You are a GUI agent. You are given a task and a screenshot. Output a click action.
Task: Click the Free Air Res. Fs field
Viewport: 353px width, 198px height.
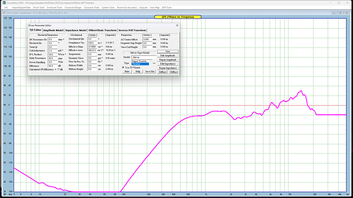pos(92,62)
